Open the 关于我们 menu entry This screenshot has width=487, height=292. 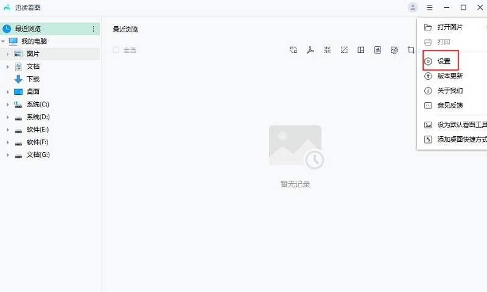tap(452, 91)
